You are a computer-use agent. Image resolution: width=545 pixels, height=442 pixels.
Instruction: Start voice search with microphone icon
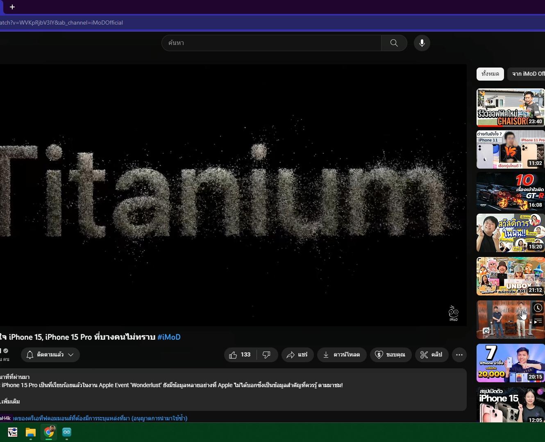click(x=422, y=43)
